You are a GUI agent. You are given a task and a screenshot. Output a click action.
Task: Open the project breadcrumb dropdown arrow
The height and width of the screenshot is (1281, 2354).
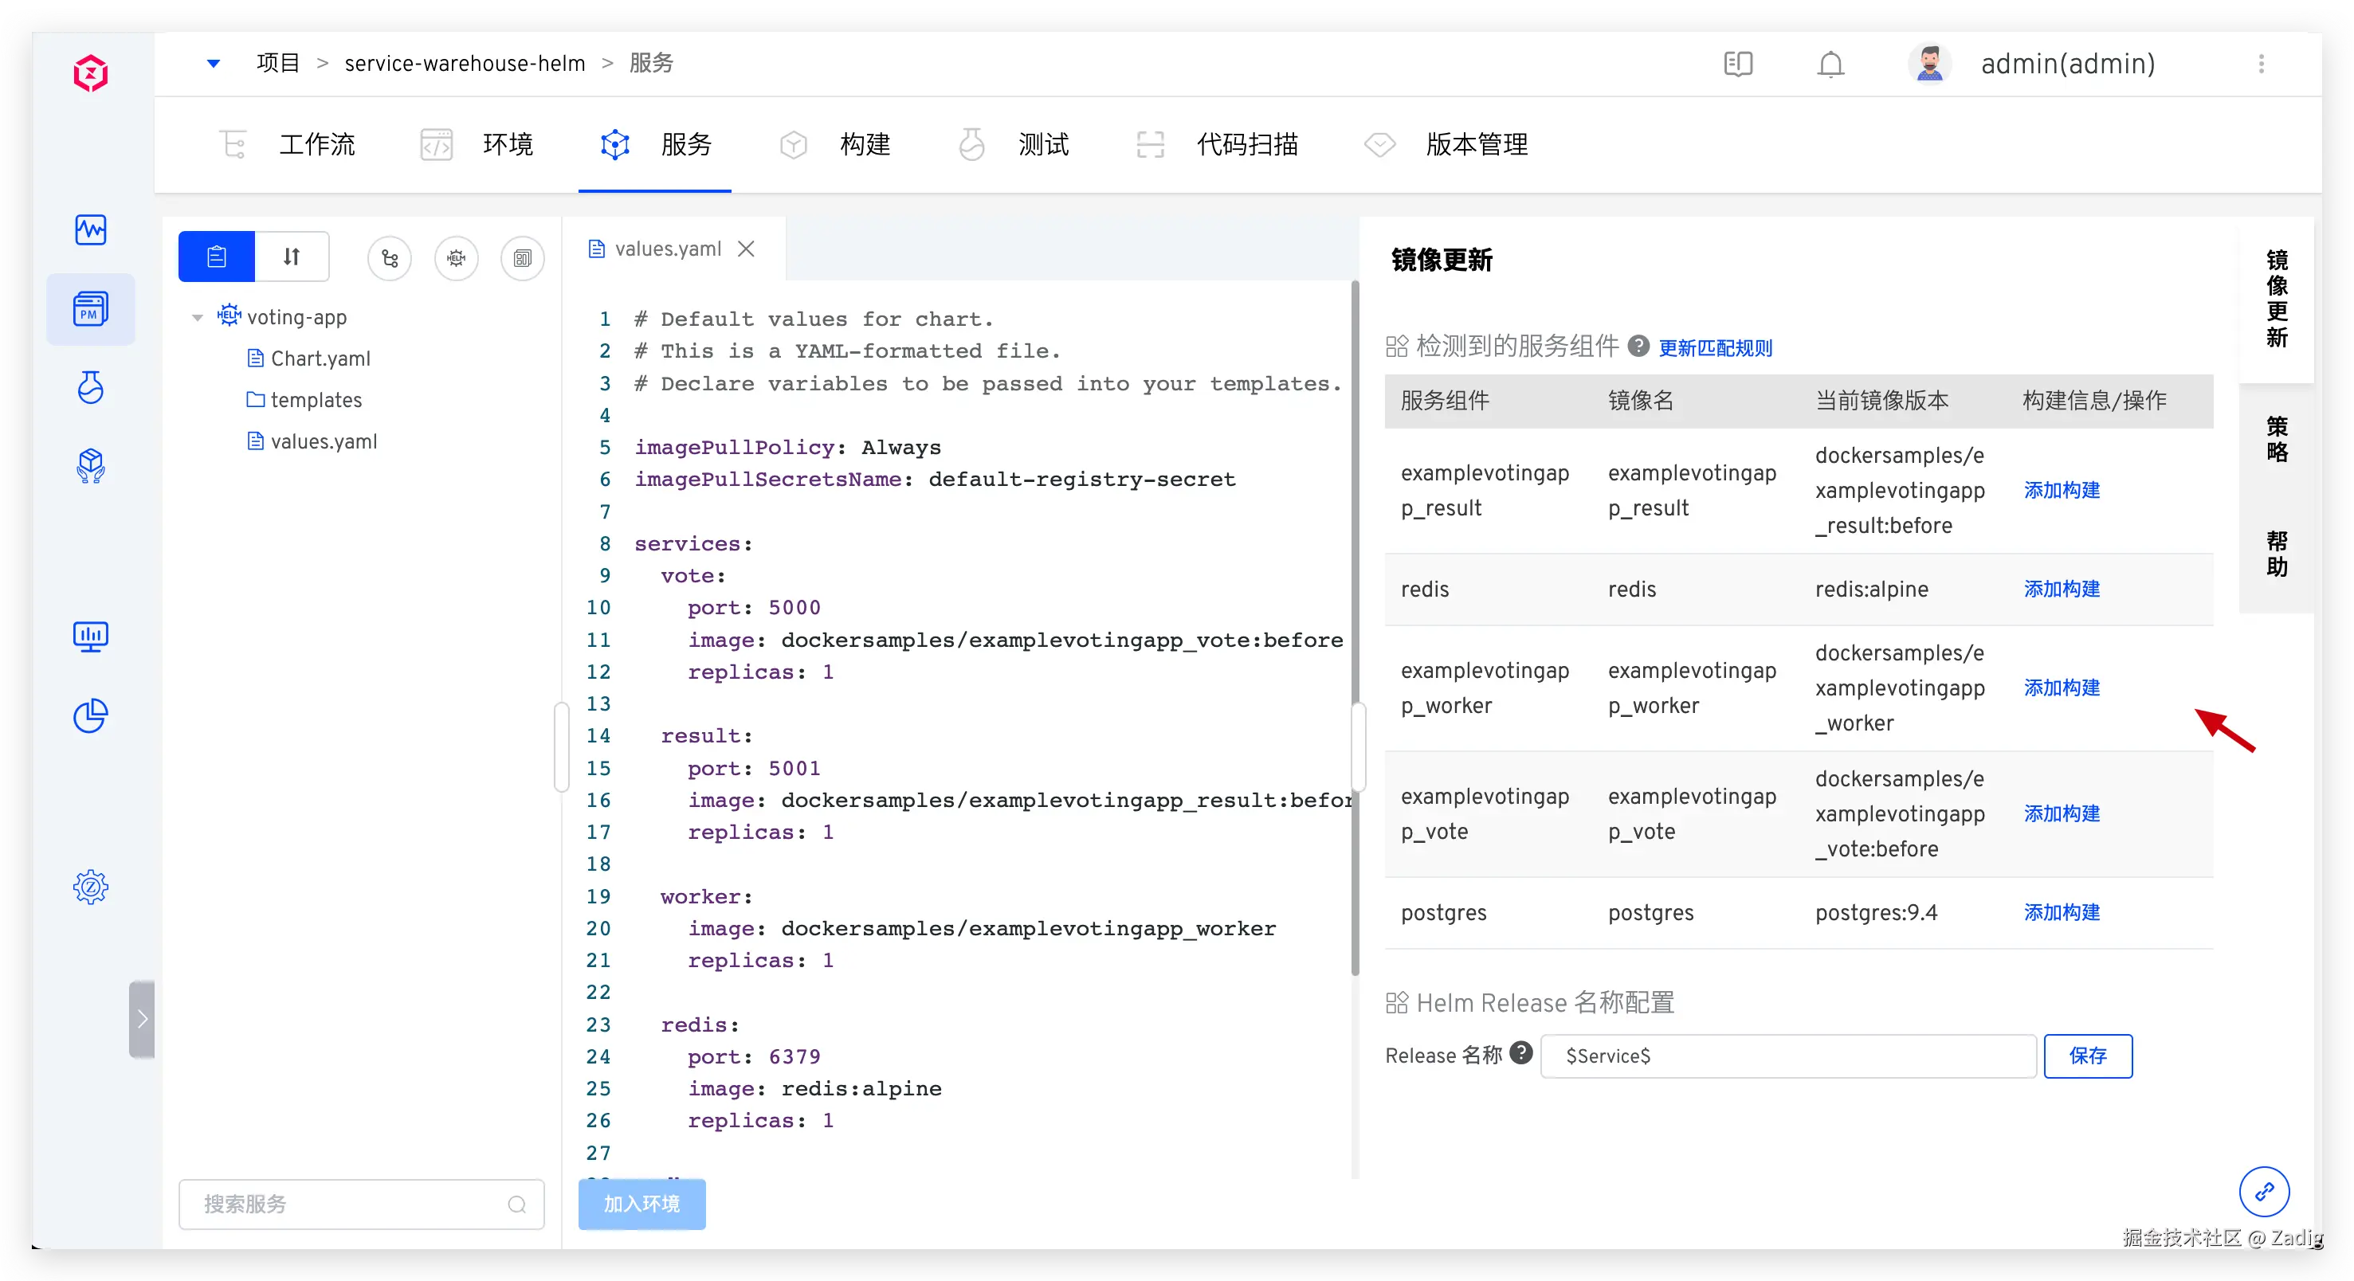tap(213, 63)
